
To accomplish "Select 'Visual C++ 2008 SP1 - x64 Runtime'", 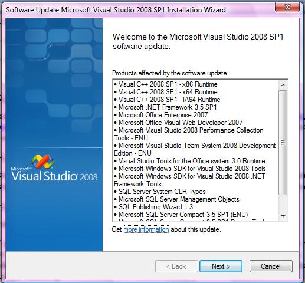I will coord(166,92).
